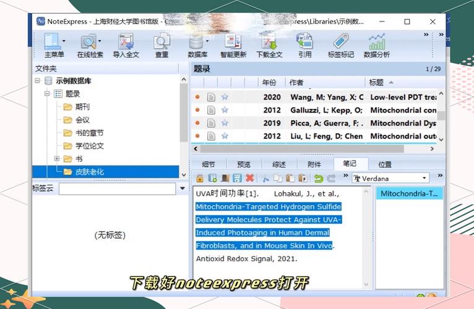The width and height of the screenshot is (474, 309).
Task: Click the paste special clipboard icon
Action: pyautogui.click(x=303, y=178)
